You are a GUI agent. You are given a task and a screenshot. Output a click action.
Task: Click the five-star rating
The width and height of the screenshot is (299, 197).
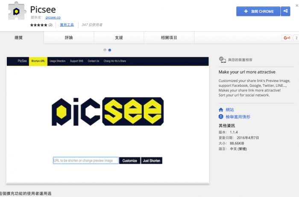click(x=38, y=25)
